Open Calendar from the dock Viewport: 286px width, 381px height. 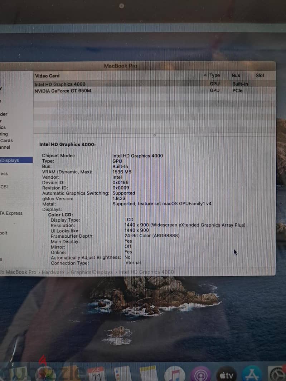pos(96,374)
